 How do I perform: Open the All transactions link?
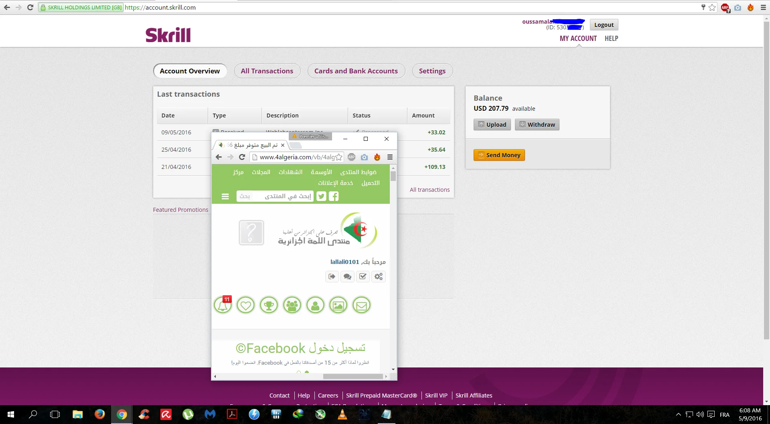click(x=430, y=190)
